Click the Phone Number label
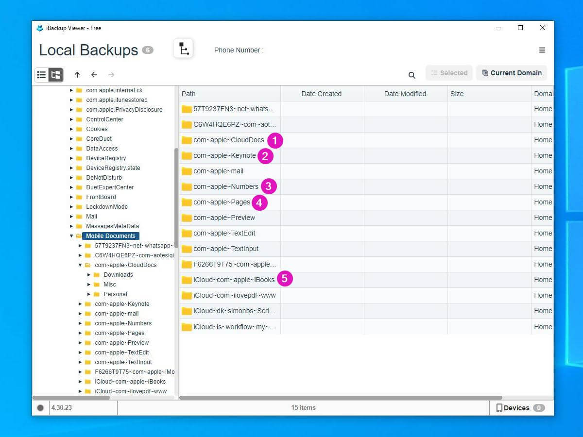 [x=239, y=50]
